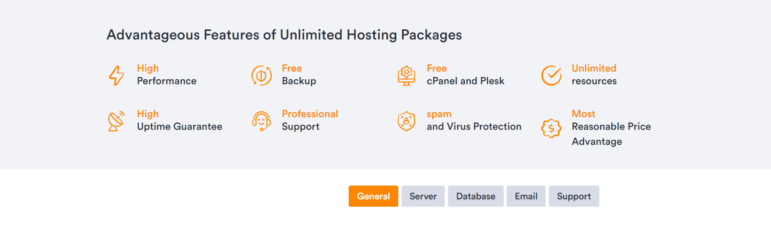Switch to the Server tab
The height and width of the screenshot is (225, 771).
(423, 196)
